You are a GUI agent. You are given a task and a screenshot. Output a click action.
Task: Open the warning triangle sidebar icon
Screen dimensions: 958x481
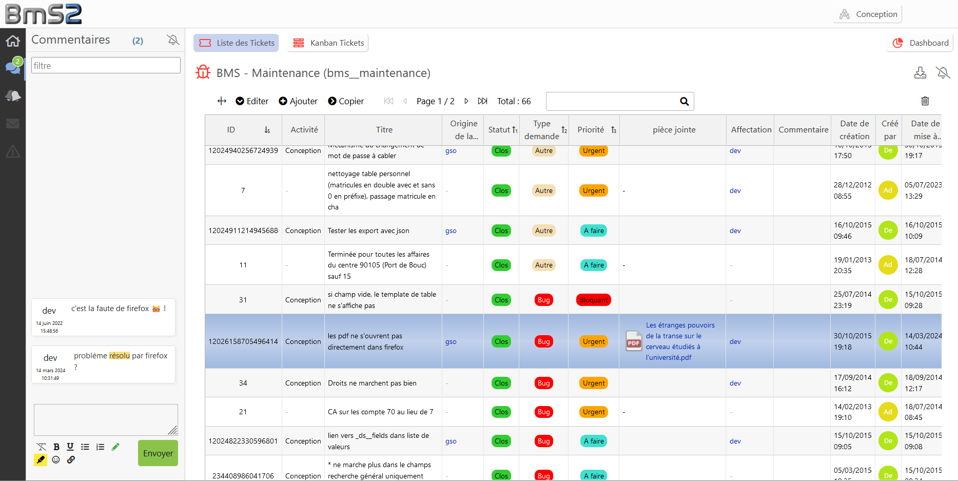(13, 151)
